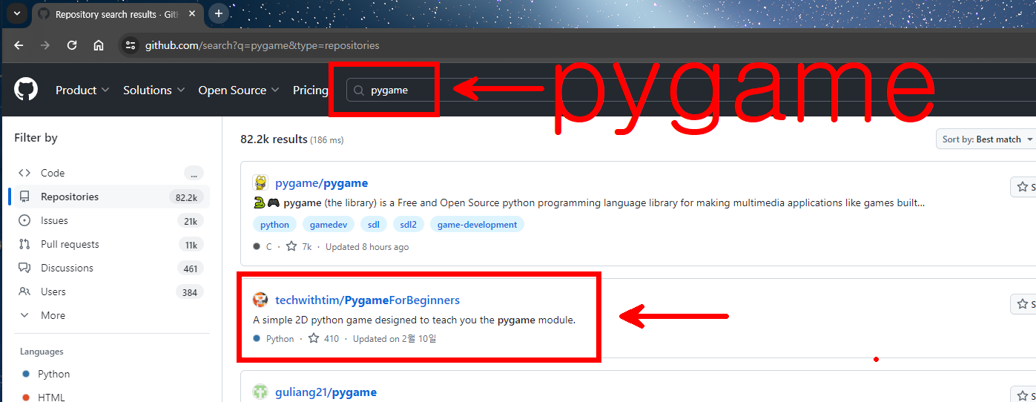Filter results by Issues
1036x402 pixels.
pyautogui.click(x=109, y=220)
